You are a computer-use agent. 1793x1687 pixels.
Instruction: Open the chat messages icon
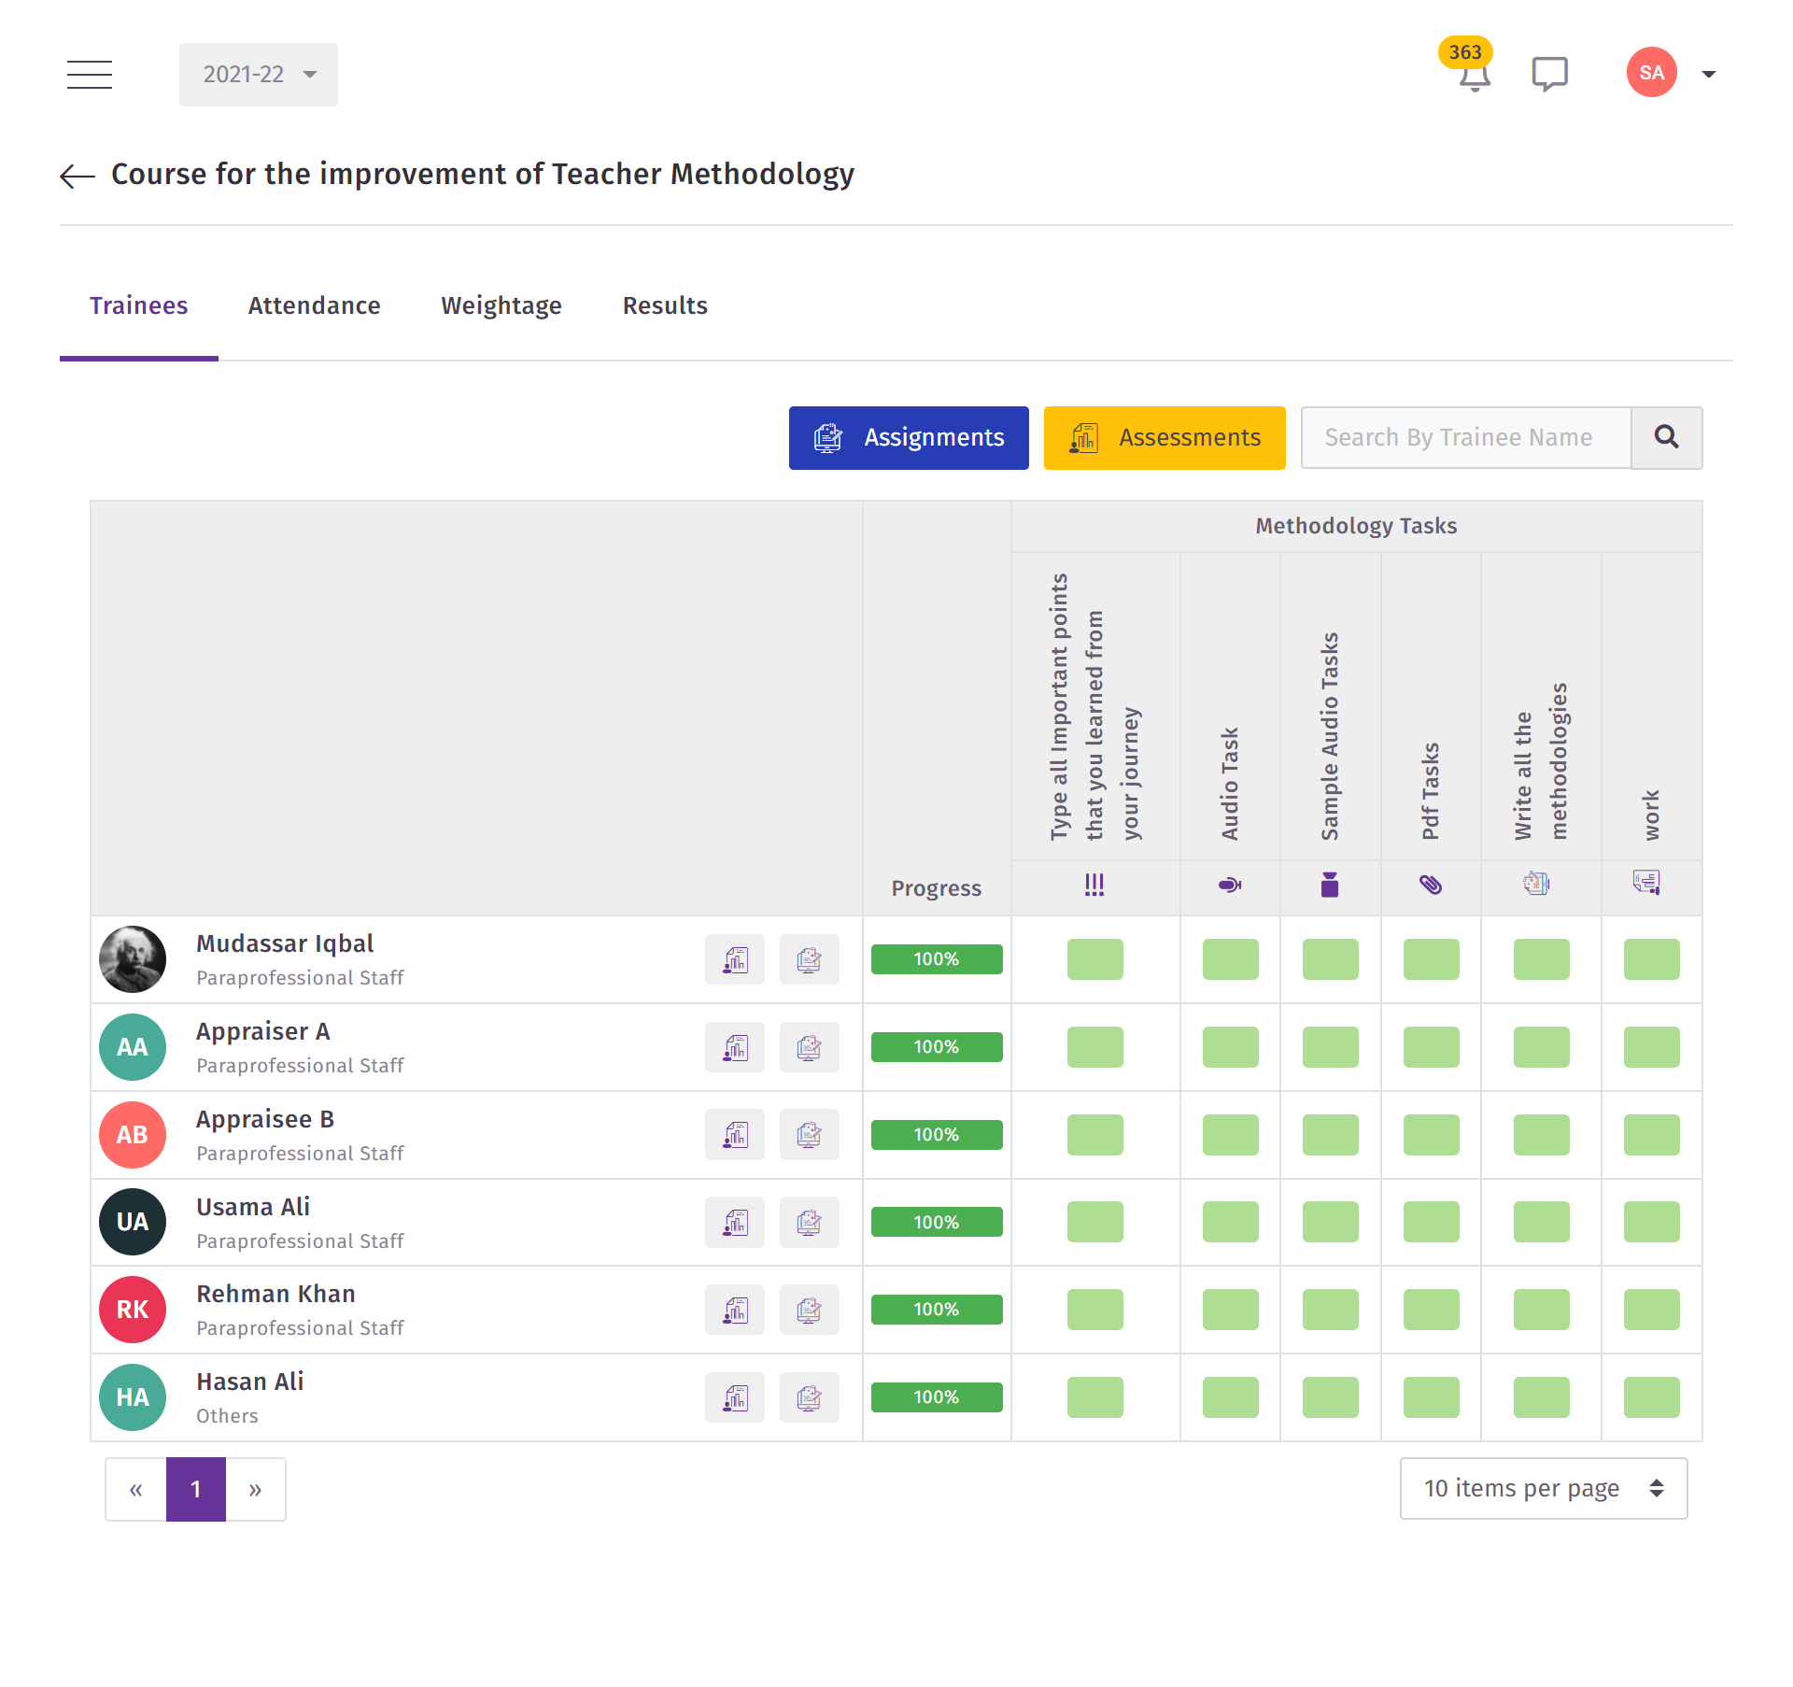pyautogui.click(x=1549, y=74)
